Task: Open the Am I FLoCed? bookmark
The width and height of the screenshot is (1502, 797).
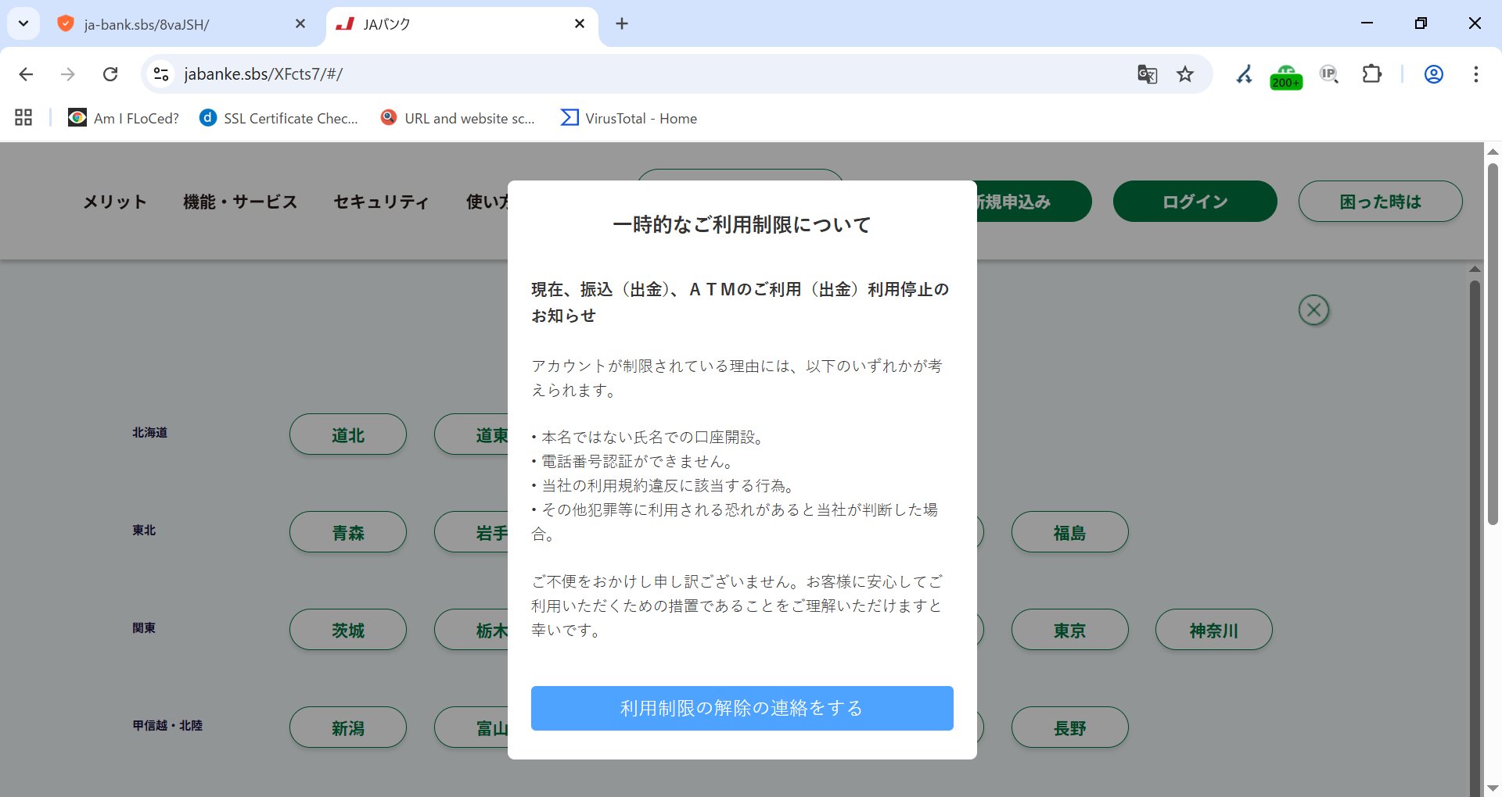Action: [124, 118]
